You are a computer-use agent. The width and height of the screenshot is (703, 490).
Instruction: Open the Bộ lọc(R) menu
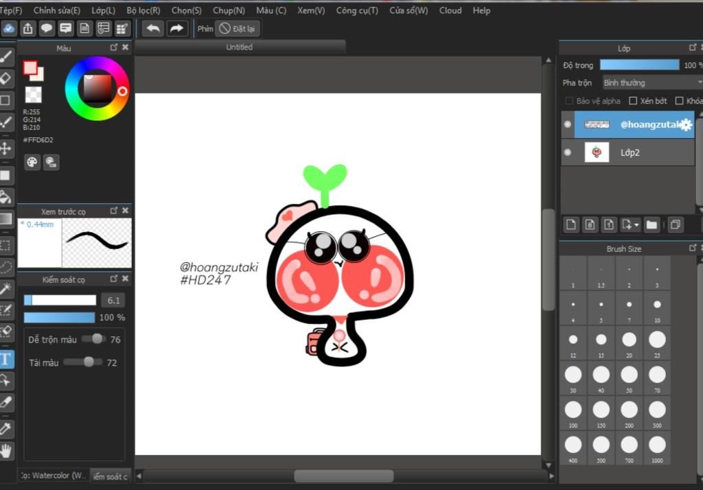coord(143,10)
